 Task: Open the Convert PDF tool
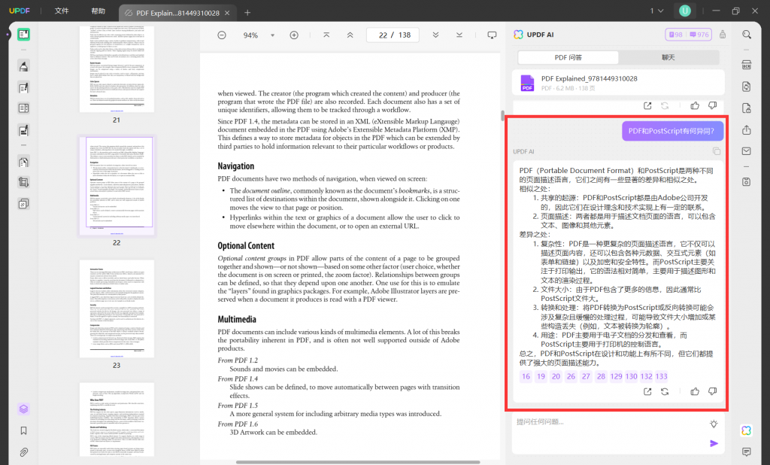coord(747,87)
